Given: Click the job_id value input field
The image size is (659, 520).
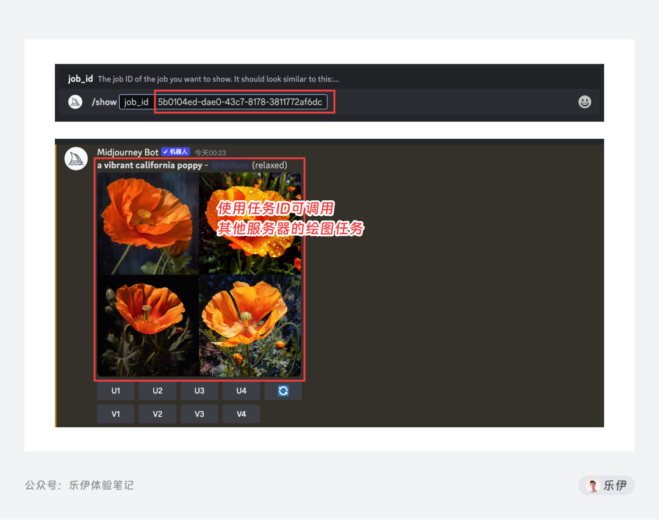Looking at the screenshot, I should [240, 102].
